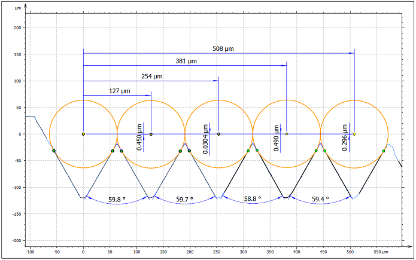Image resolution: width=416 pixels, height=260 pixels.
Task: Click the -200 tick label on vertical axis
Action: point(17,240)
